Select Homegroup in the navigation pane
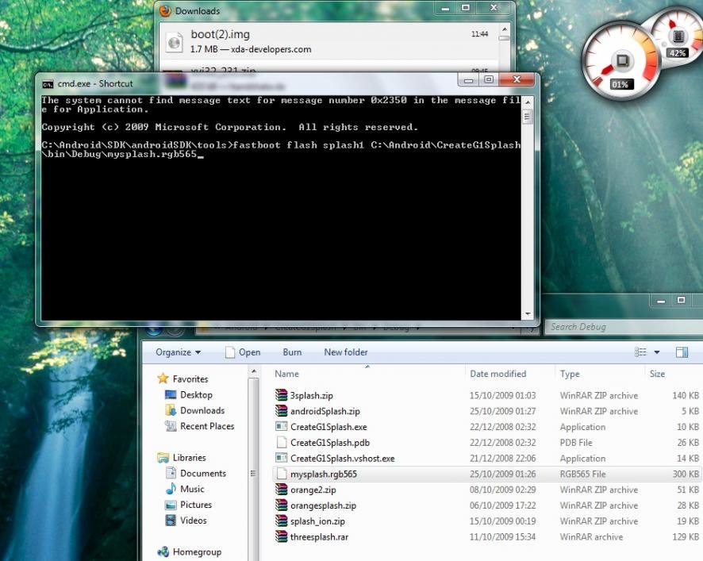 (197, 551)
